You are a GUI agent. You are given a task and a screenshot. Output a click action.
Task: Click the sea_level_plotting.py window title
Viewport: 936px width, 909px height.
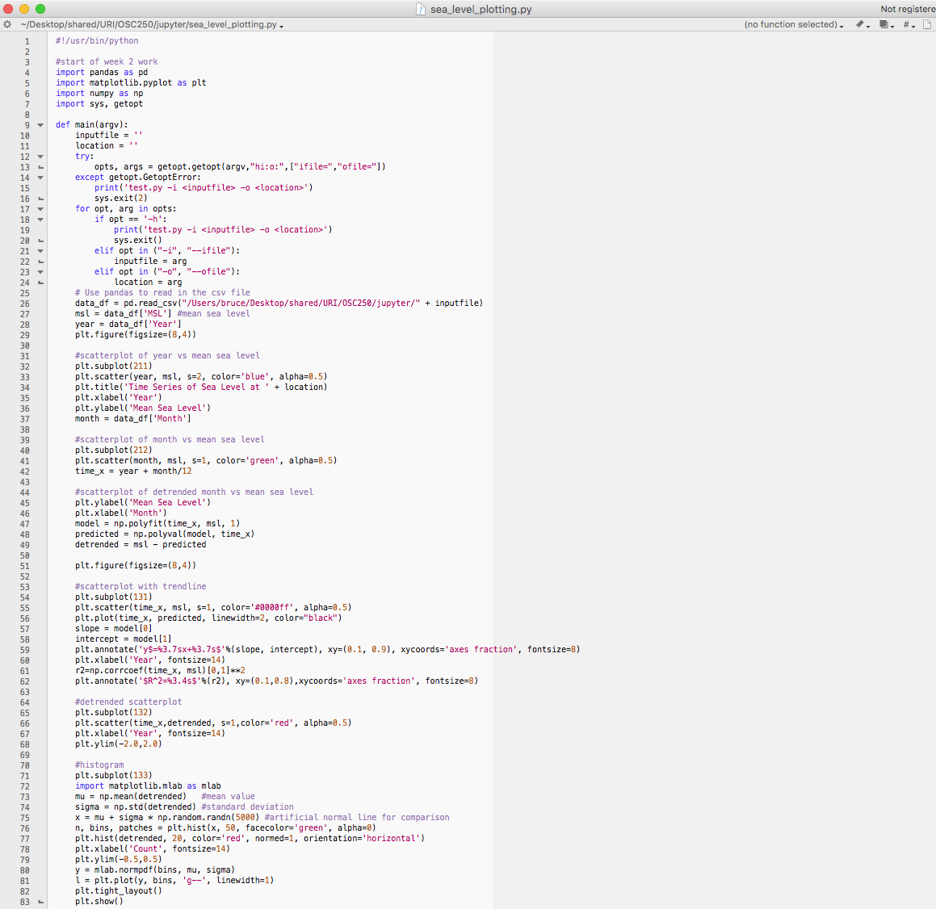481,9
